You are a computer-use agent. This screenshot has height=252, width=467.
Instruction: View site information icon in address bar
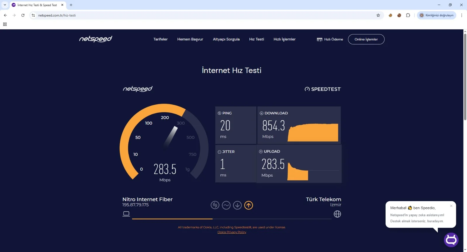point(33,15)
